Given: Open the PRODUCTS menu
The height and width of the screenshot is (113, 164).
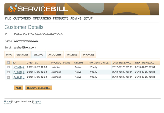Looking at the screenshot, I should [61, 18].
